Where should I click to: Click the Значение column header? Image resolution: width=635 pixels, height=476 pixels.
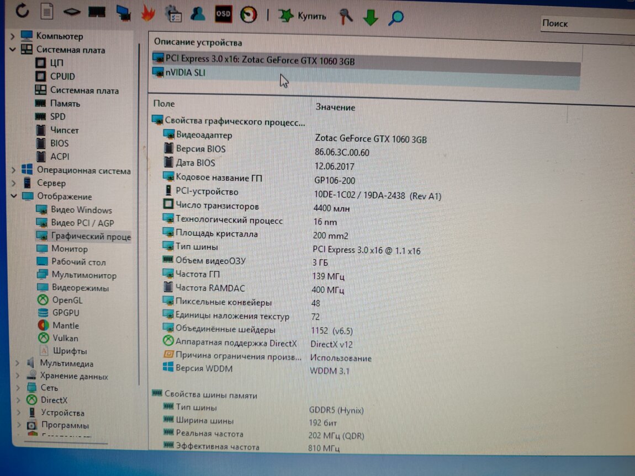point(335,107)
